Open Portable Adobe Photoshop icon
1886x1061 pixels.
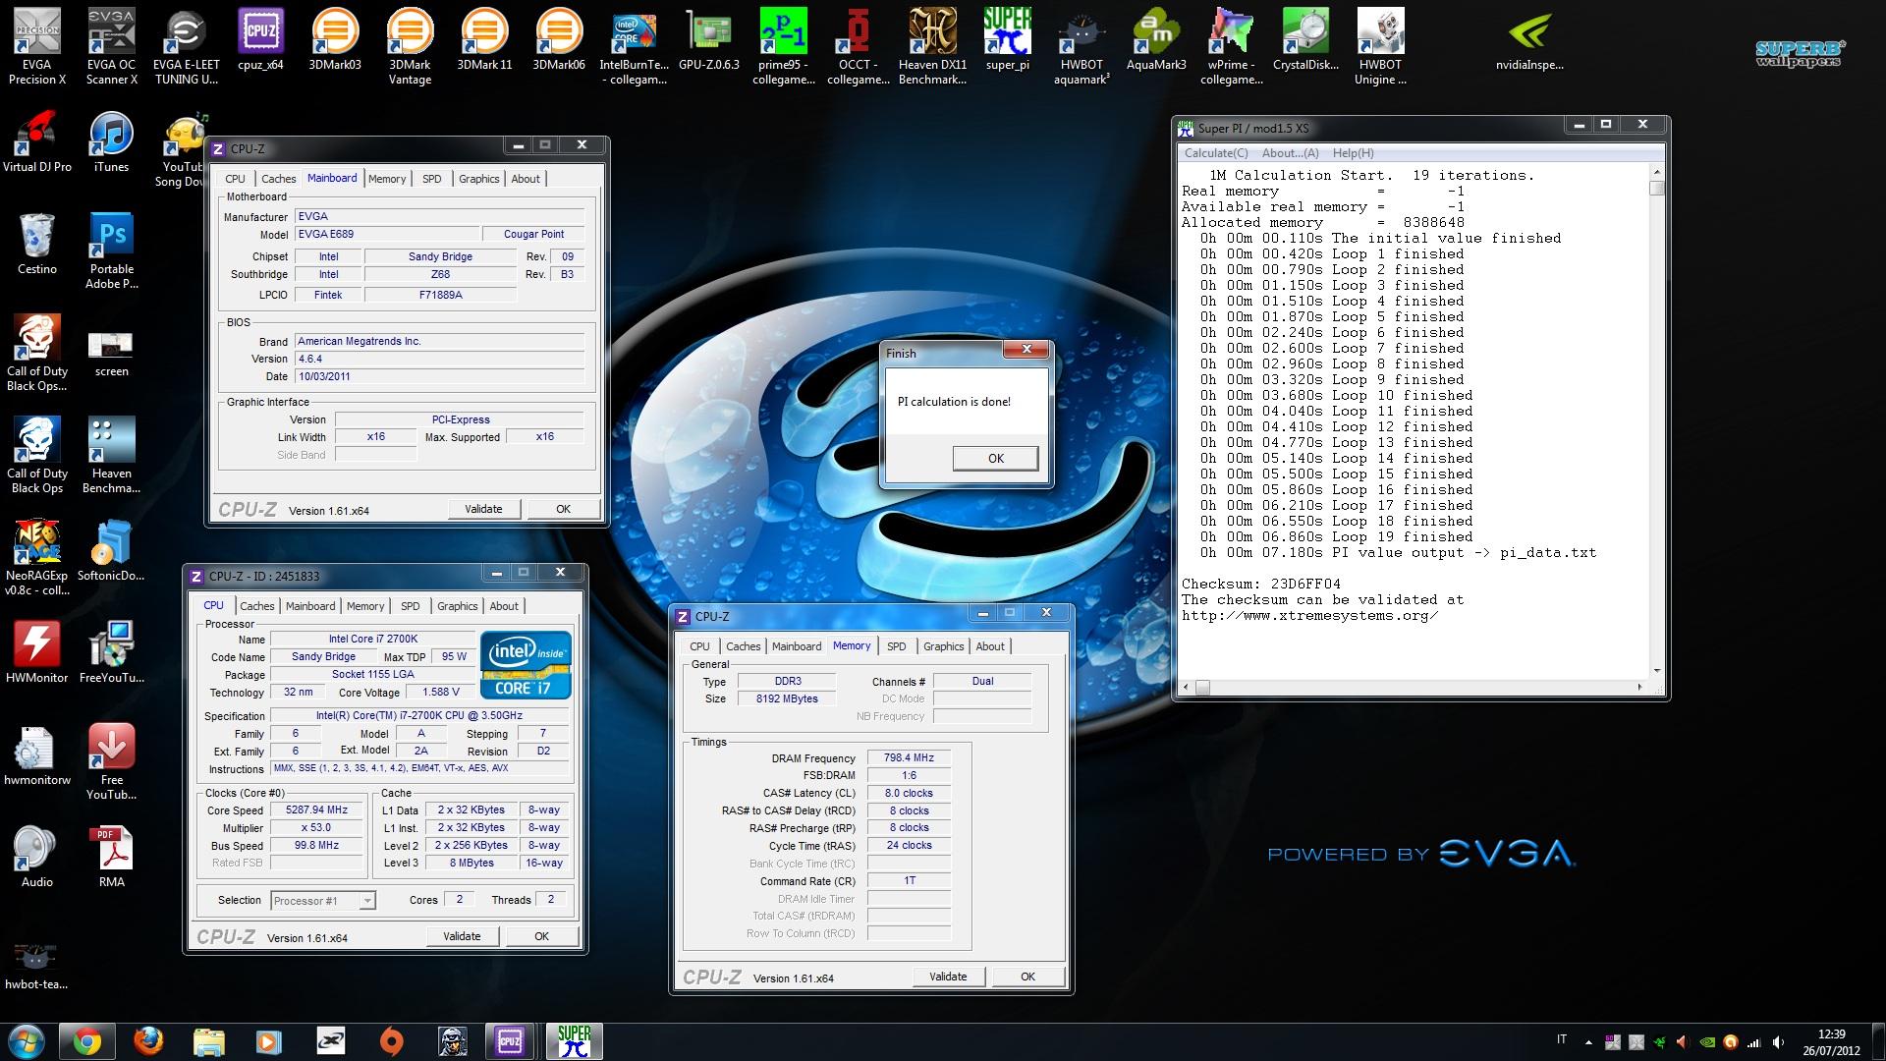(112, 251)
